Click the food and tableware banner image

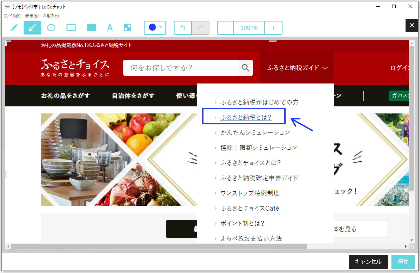(119, 160)
